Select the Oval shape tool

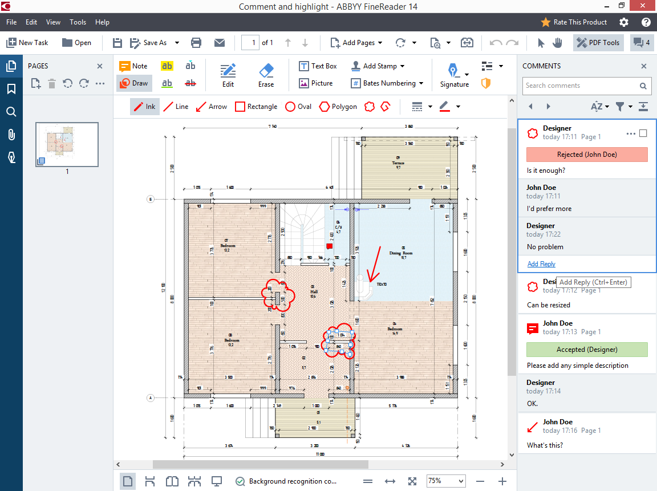tap(298, 107)
